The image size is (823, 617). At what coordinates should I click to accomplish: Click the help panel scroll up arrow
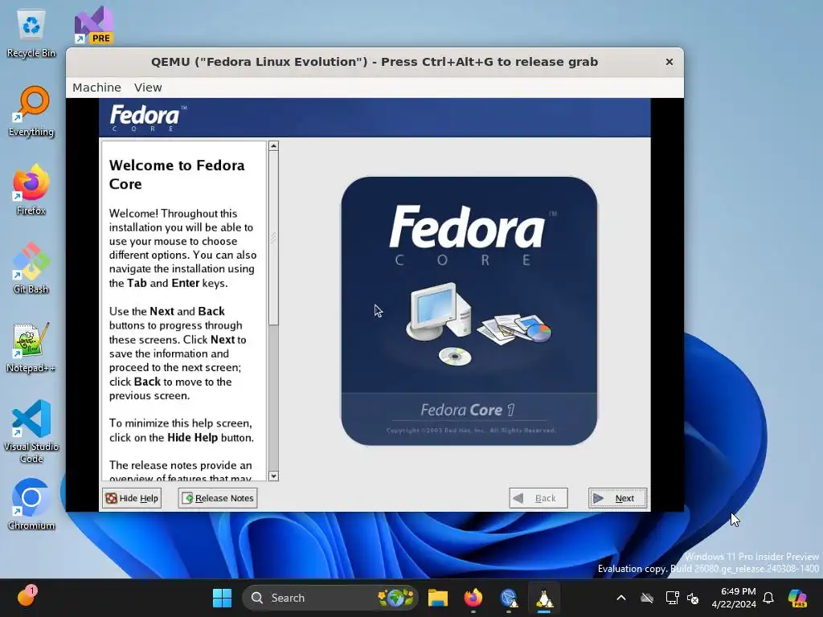point(273,146)
